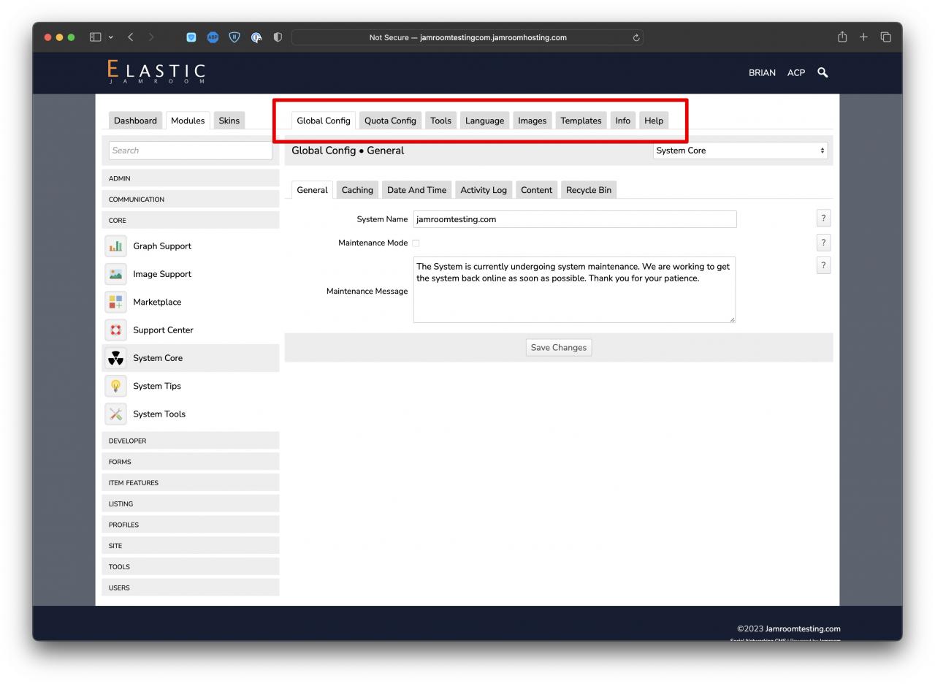This screenshot has height=684, width=935.
Task: Click the Support Center lifebuoy icon
Action: pyautogui.click(x=115, y=330)
